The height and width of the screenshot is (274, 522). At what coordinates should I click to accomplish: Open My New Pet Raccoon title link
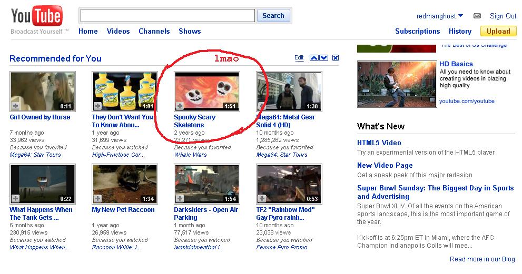(x=123, y=210)
